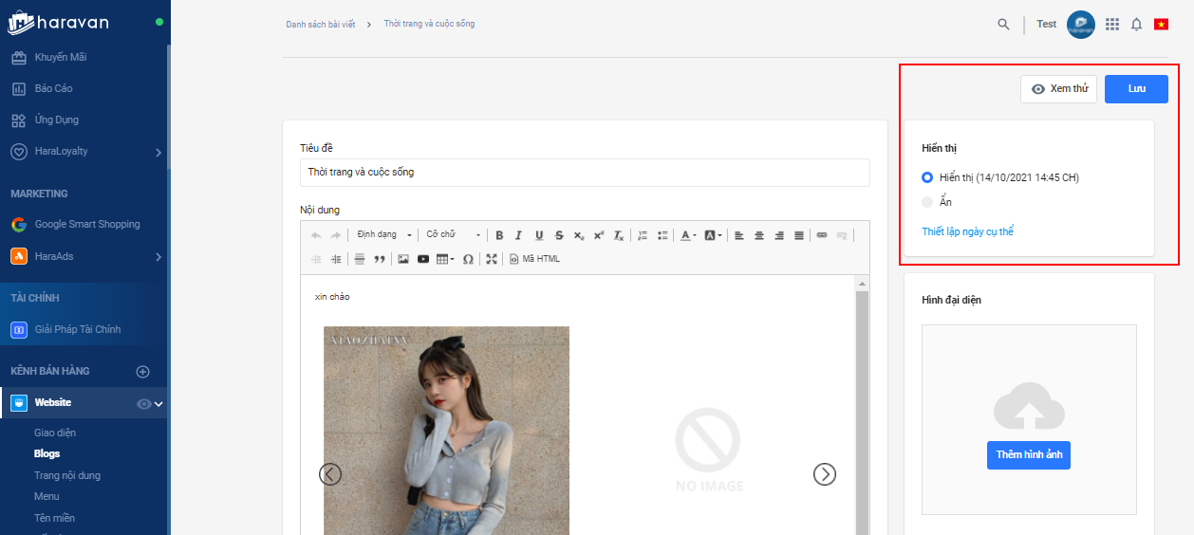The height and width of the screenshot is (535, 1194).
Task: Maximize the editor to fullscreen
Action: coord(492,259)
